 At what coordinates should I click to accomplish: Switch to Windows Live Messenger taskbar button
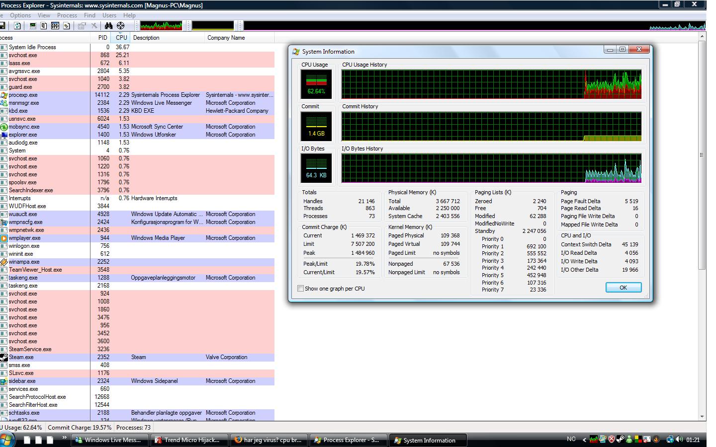[x=109, y=440]
